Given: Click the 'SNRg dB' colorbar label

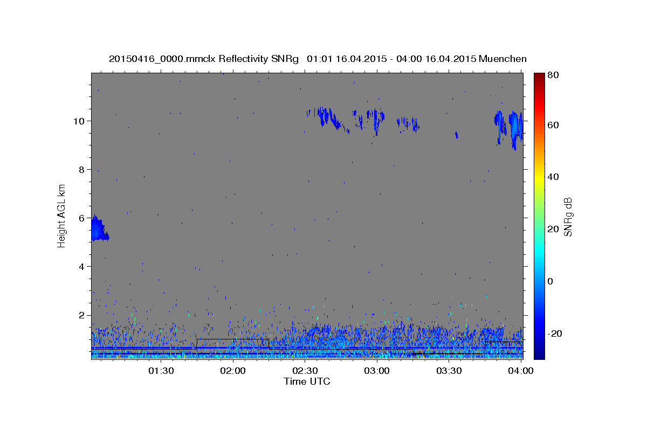Looking at the screenshot, I should [568, 216].
